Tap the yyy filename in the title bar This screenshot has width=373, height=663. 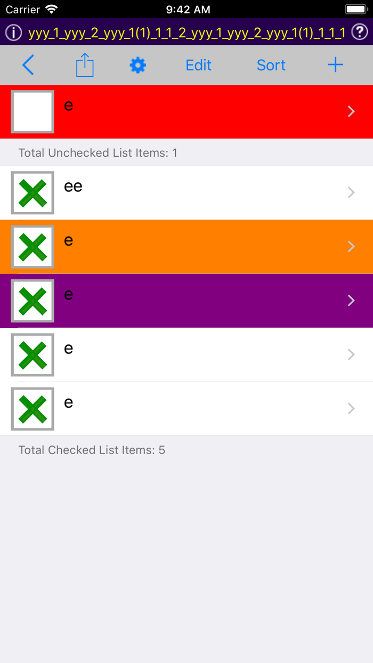pos(186,32)
